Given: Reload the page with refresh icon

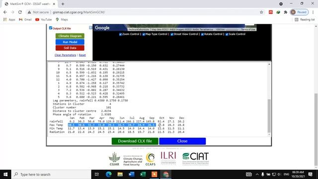Looking at the screenshot, I should [20, 12].
